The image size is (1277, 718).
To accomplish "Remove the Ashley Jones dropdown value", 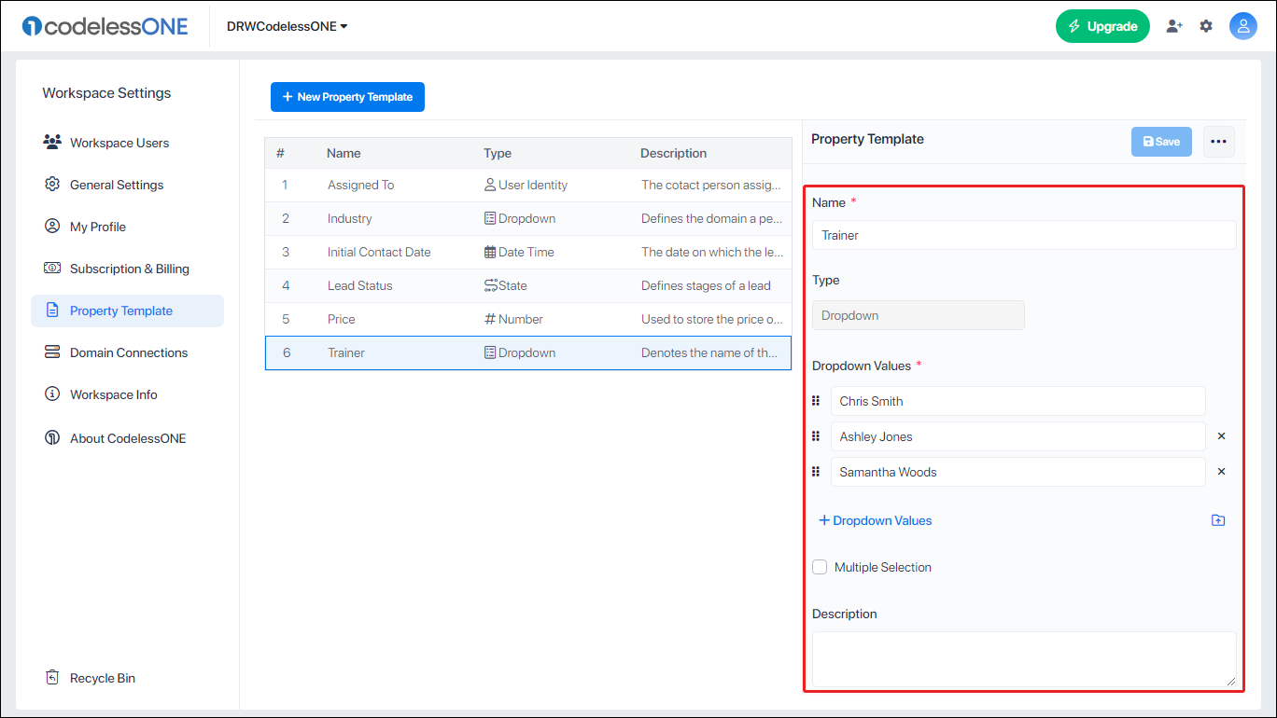I will 1221,436.
